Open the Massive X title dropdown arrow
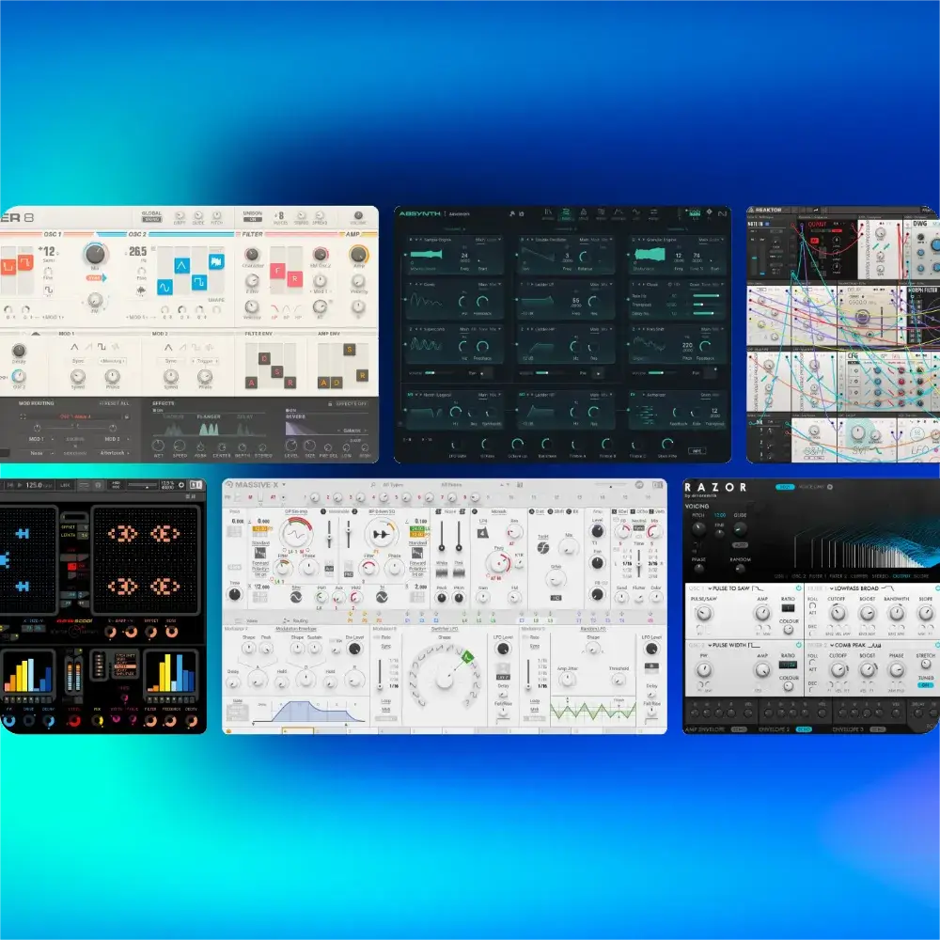The width and height of the screenshot is (940, 940). click(284, 484)
